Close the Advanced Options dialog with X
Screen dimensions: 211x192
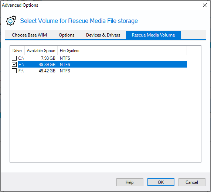coord(205,5)
